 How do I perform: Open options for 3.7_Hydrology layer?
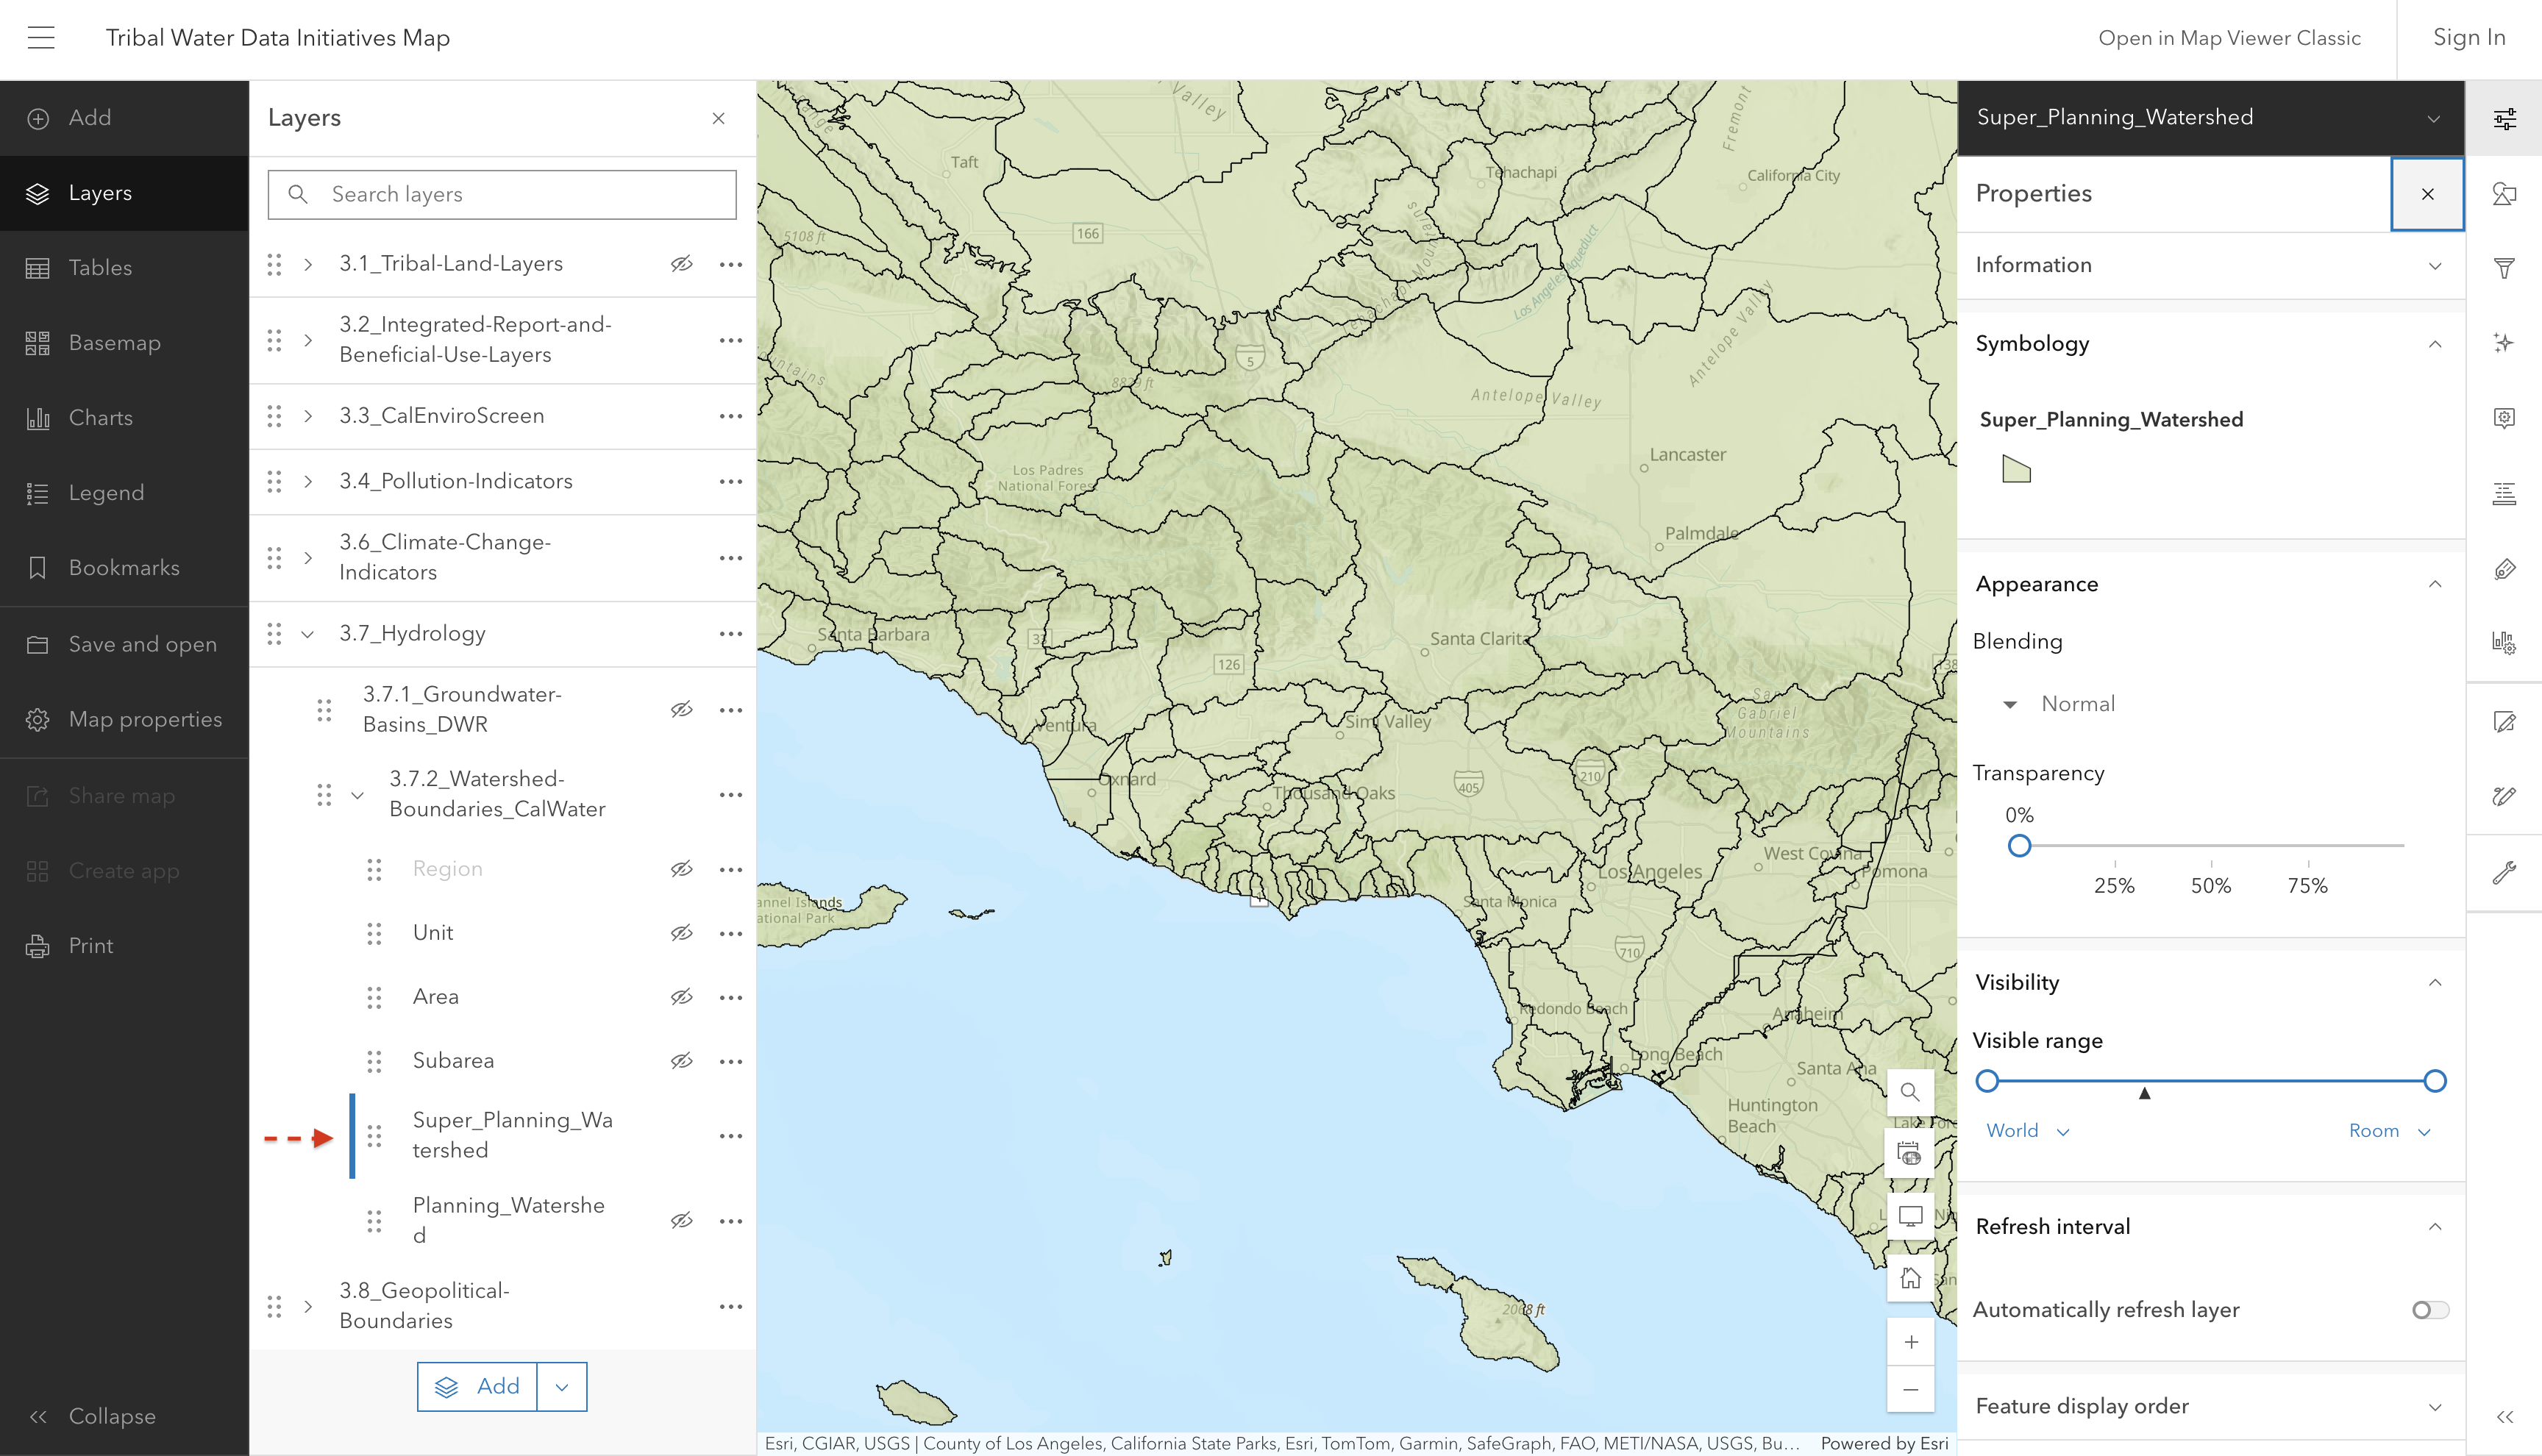tap(731, 634)
